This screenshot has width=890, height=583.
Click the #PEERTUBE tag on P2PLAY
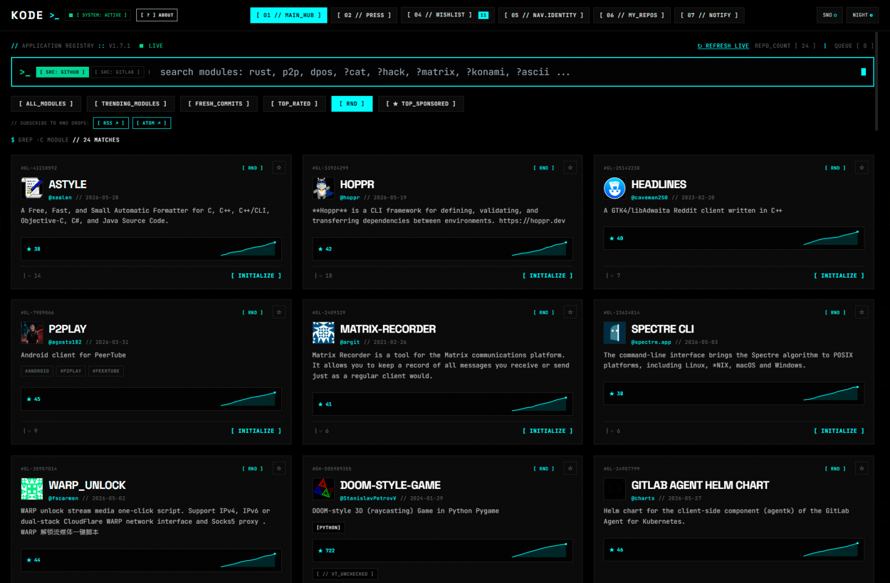(106, 371)
